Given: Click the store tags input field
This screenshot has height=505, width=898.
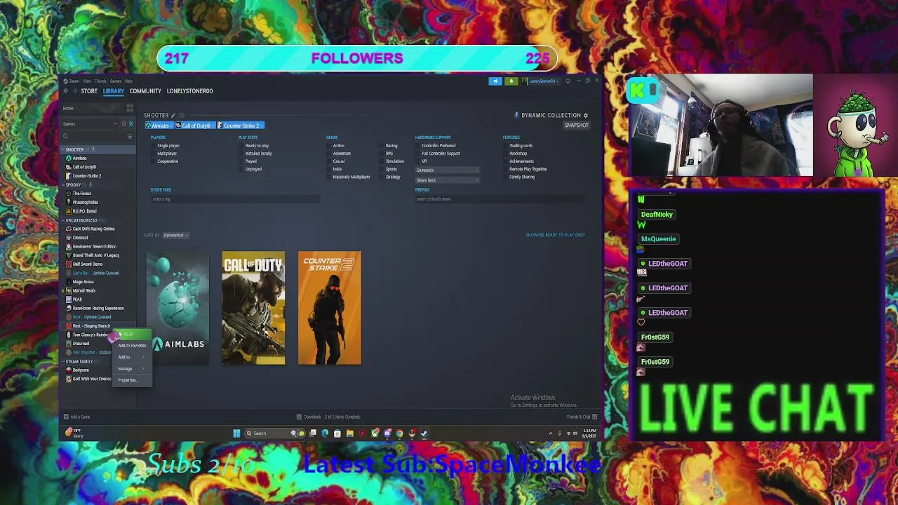Looking at the screenshot, I should tap(235, 199).
